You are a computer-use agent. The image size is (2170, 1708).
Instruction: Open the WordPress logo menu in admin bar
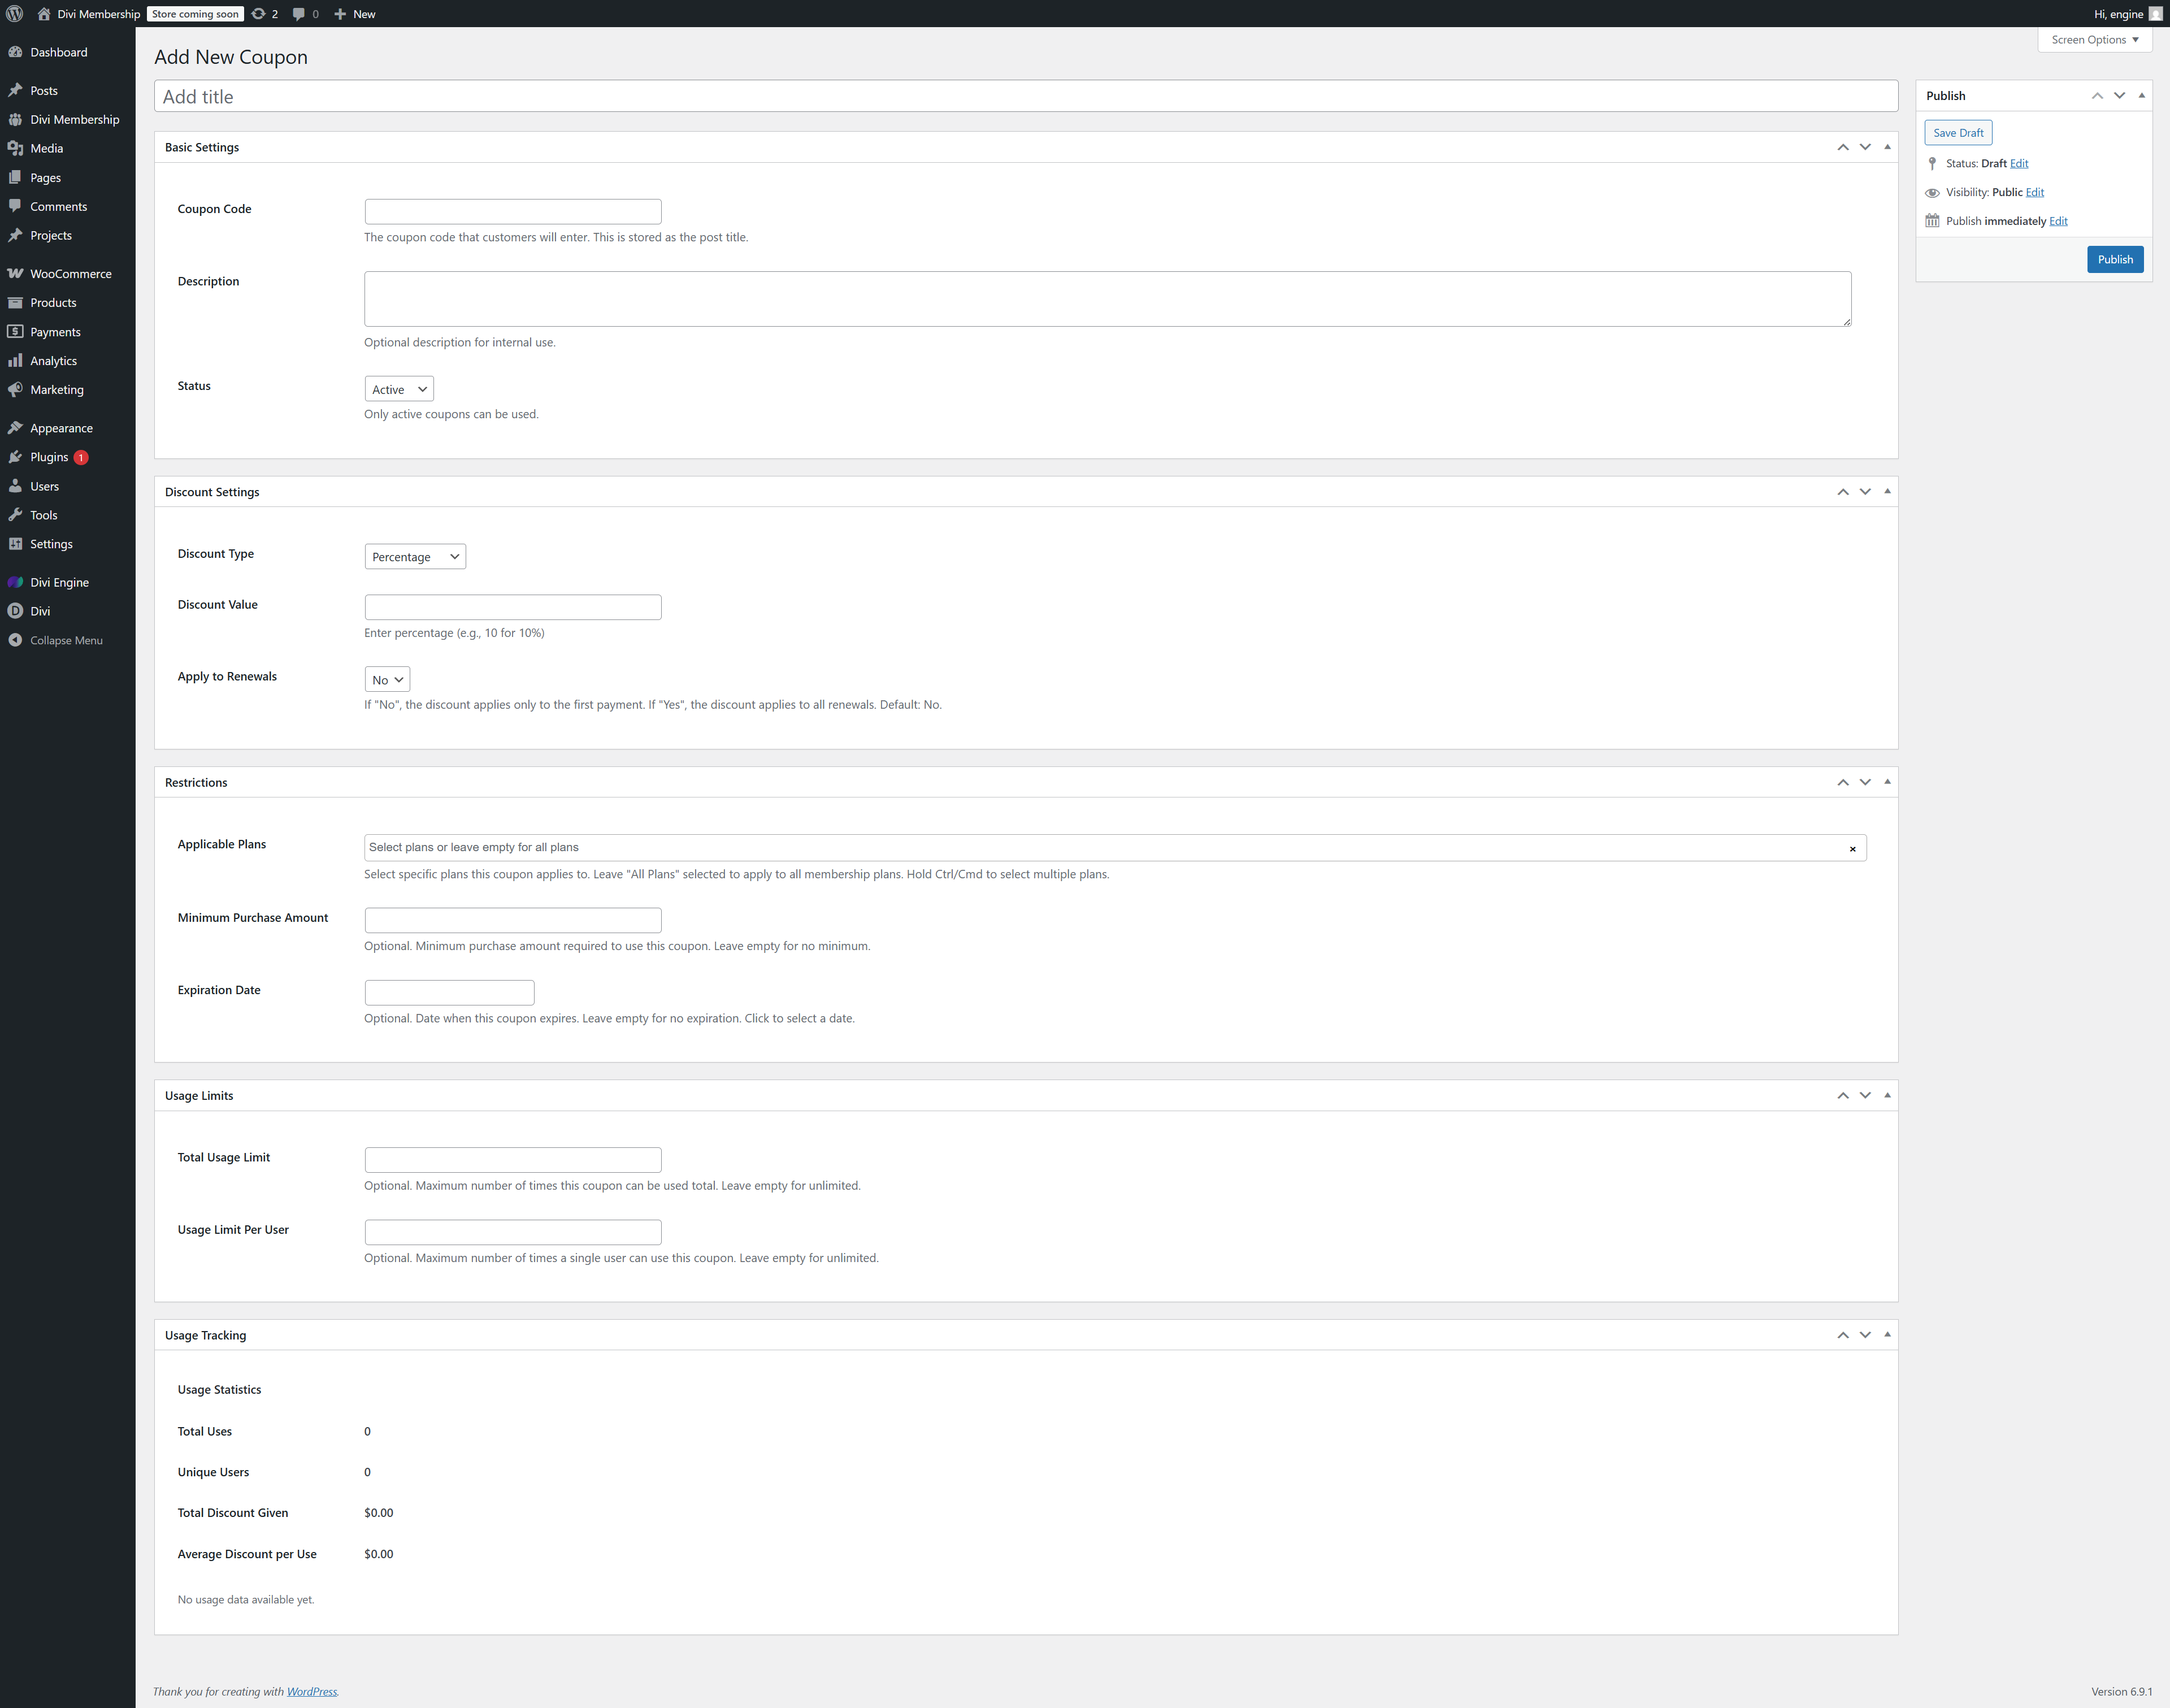point(14,14)
